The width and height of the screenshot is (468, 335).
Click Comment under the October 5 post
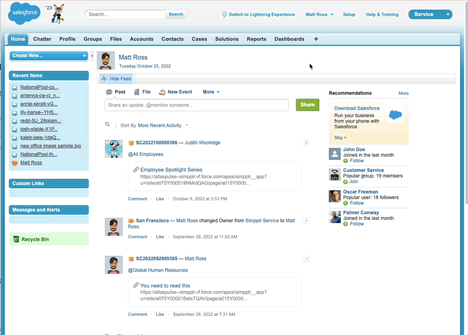[138, 199]
